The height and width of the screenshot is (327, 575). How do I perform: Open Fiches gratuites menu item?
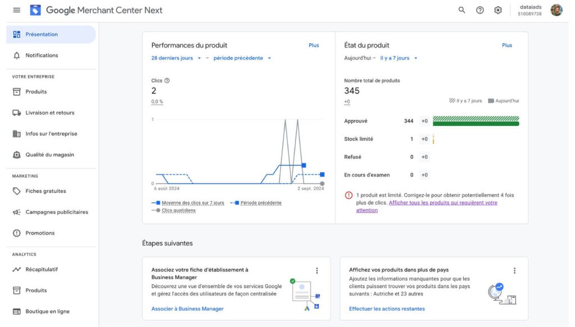click(51, 191)
